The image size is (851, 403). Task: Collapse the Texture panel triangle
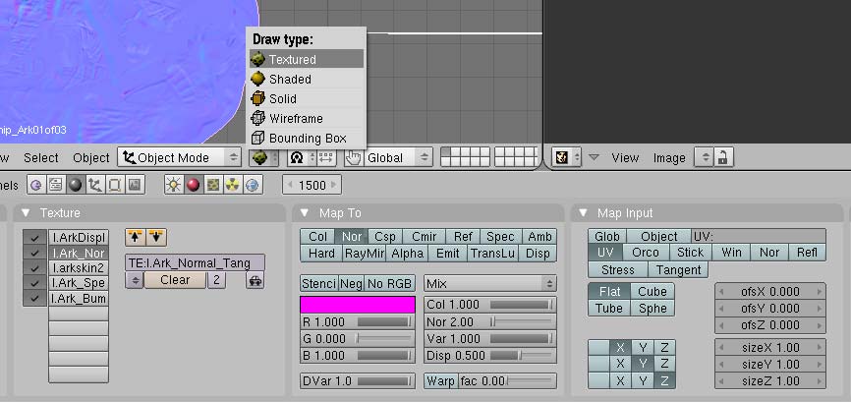(26, 213)
